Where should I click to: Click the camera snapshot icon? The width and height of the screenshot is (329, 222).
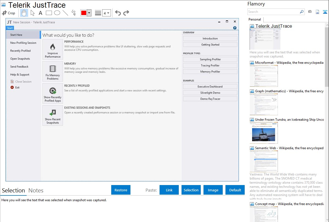coord(310,12)
